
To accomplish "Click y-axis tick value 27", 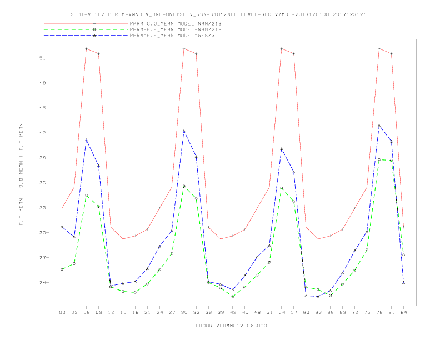I will tap(43, 258).
